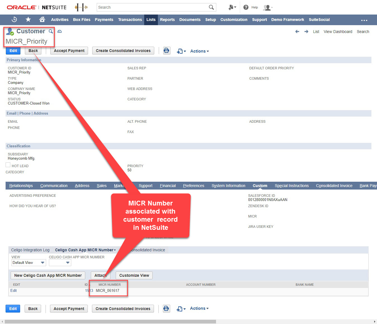
Task: Open the Support menu in navigation bar
Action: pyautogui.click(x=259, y=20)
